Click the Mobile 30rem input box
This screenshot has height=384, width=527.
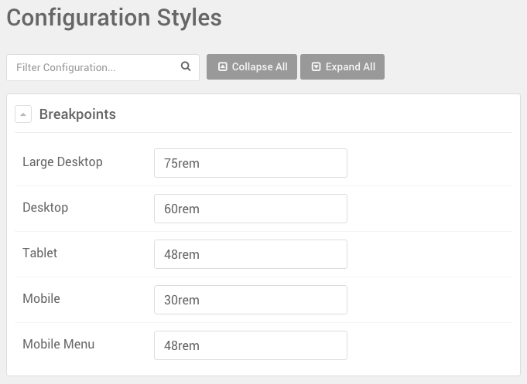coord(250,300)
